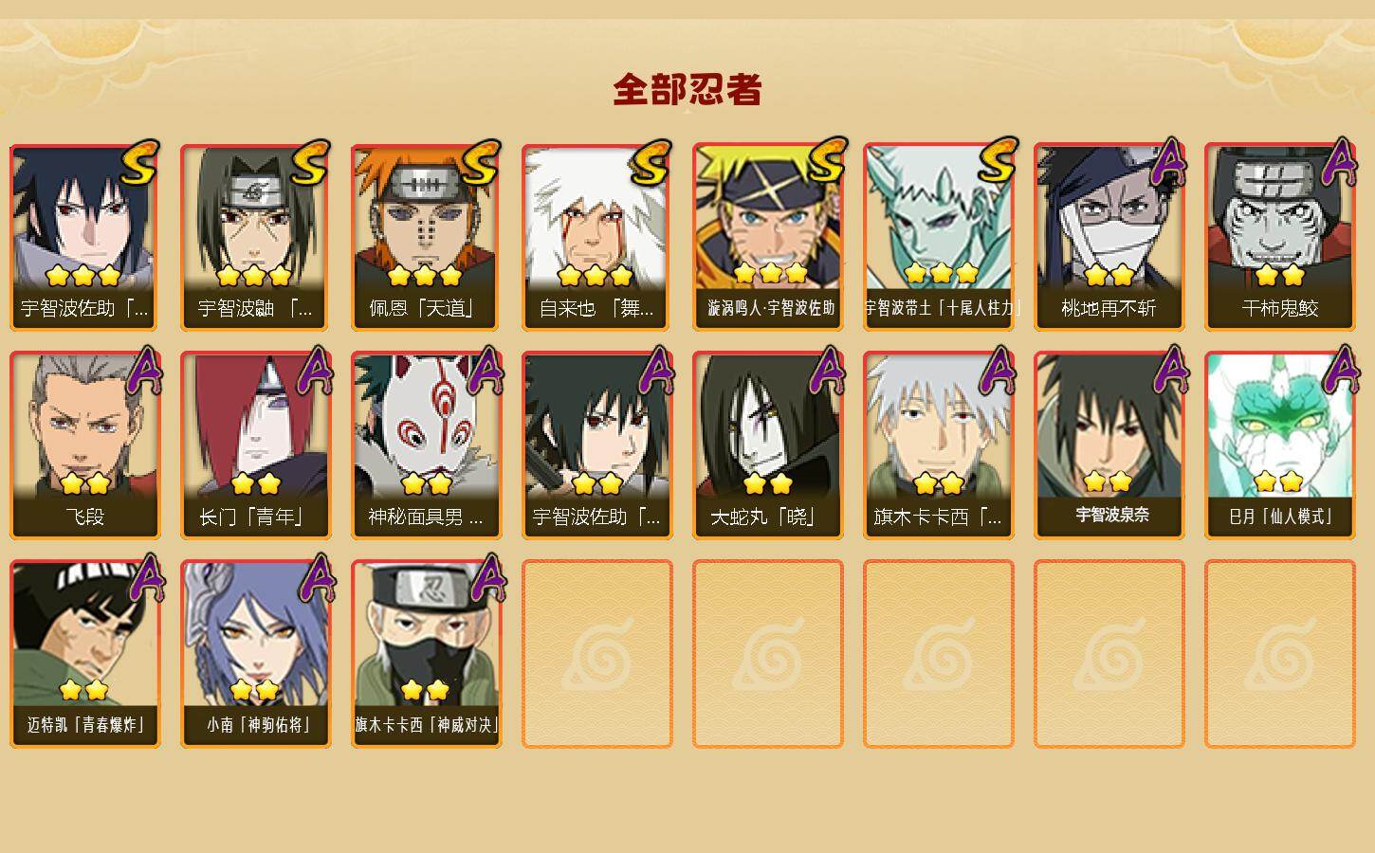Click the A rank badge on 飞段 card
This screenshot has height=853, width=1375.
144,371
